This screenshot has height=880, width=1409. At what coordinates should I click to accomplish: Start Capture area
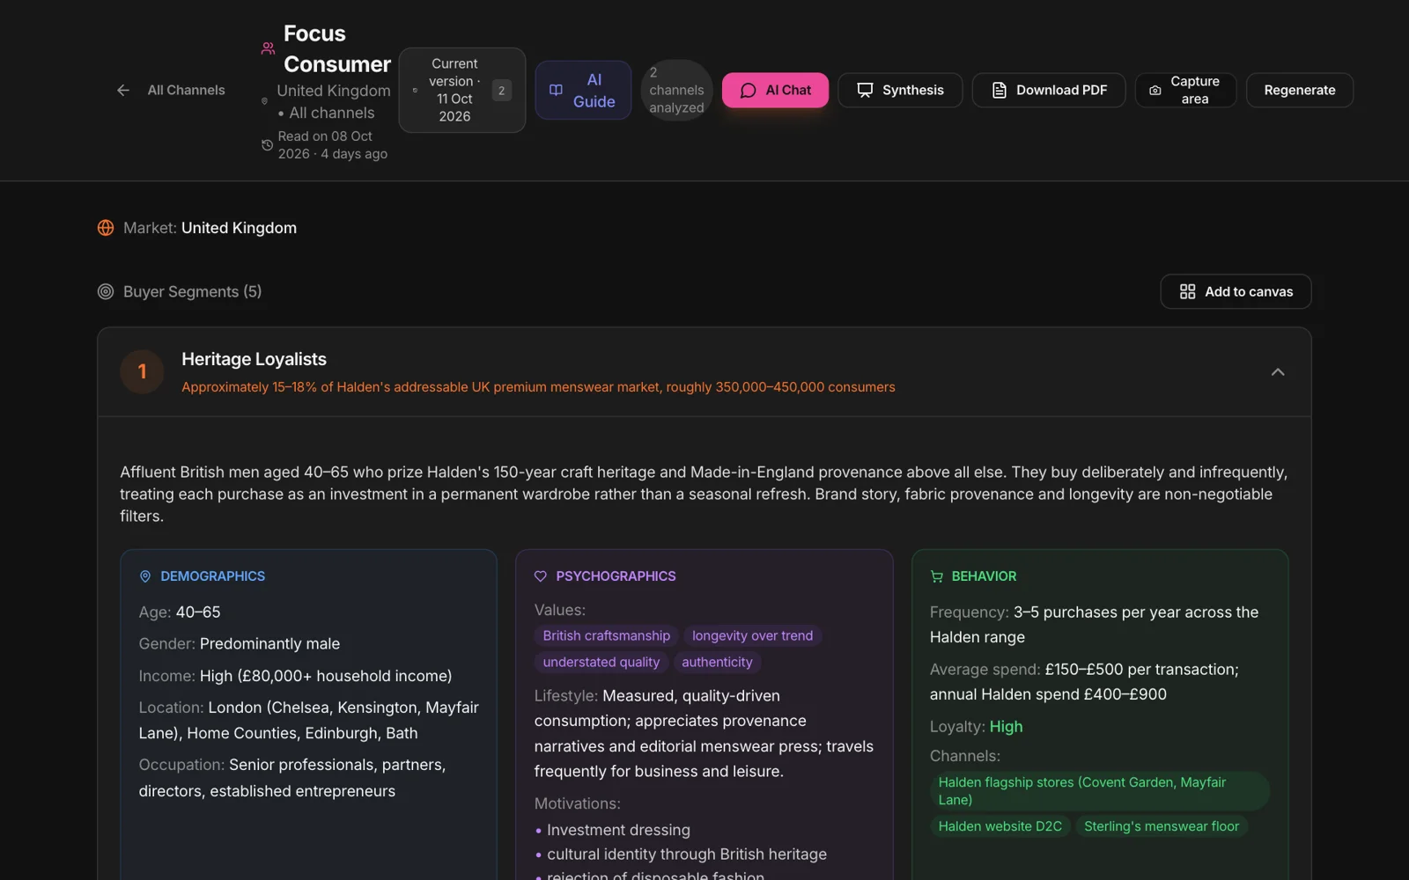tap(1185, 90)
